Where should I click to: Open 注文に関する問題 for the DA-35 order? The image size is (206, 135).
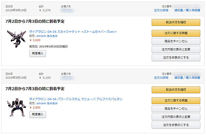tap(176, 33)
